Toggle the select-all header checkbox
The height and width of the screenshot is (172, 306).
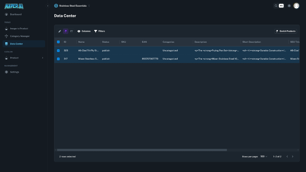pyautogui.click(x=59, y=42)
